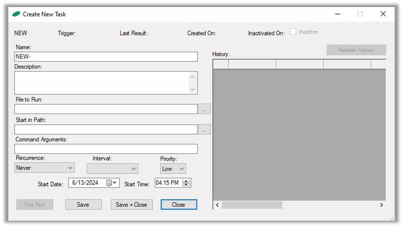Toggle the Inactive checkbox
The image size is (403, 227).
[293, 32]
